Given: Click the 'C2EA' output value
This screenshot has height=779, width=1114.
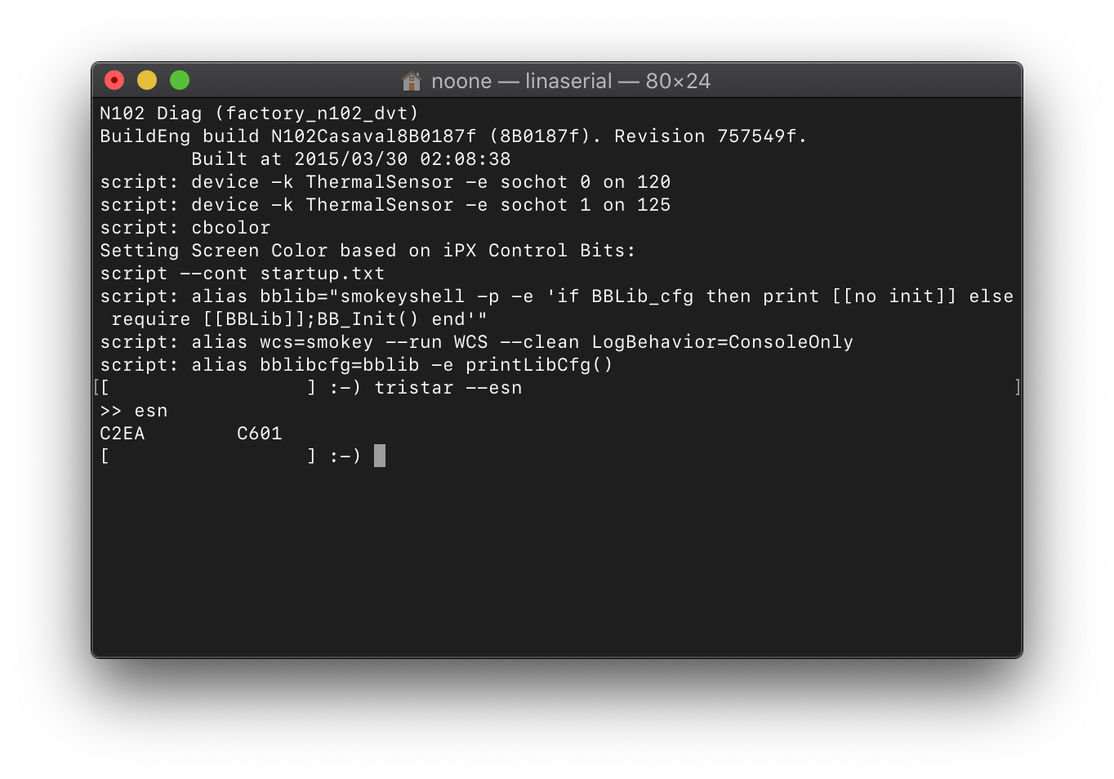Looking at the screenshot, I should tap(123, 434).
